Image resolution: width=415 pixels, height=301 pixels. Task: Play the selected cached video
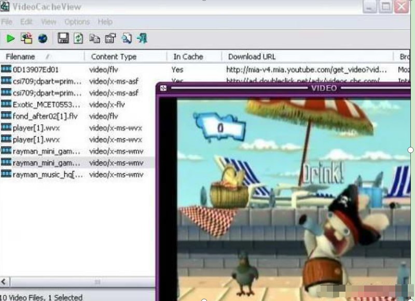point(10,38)
